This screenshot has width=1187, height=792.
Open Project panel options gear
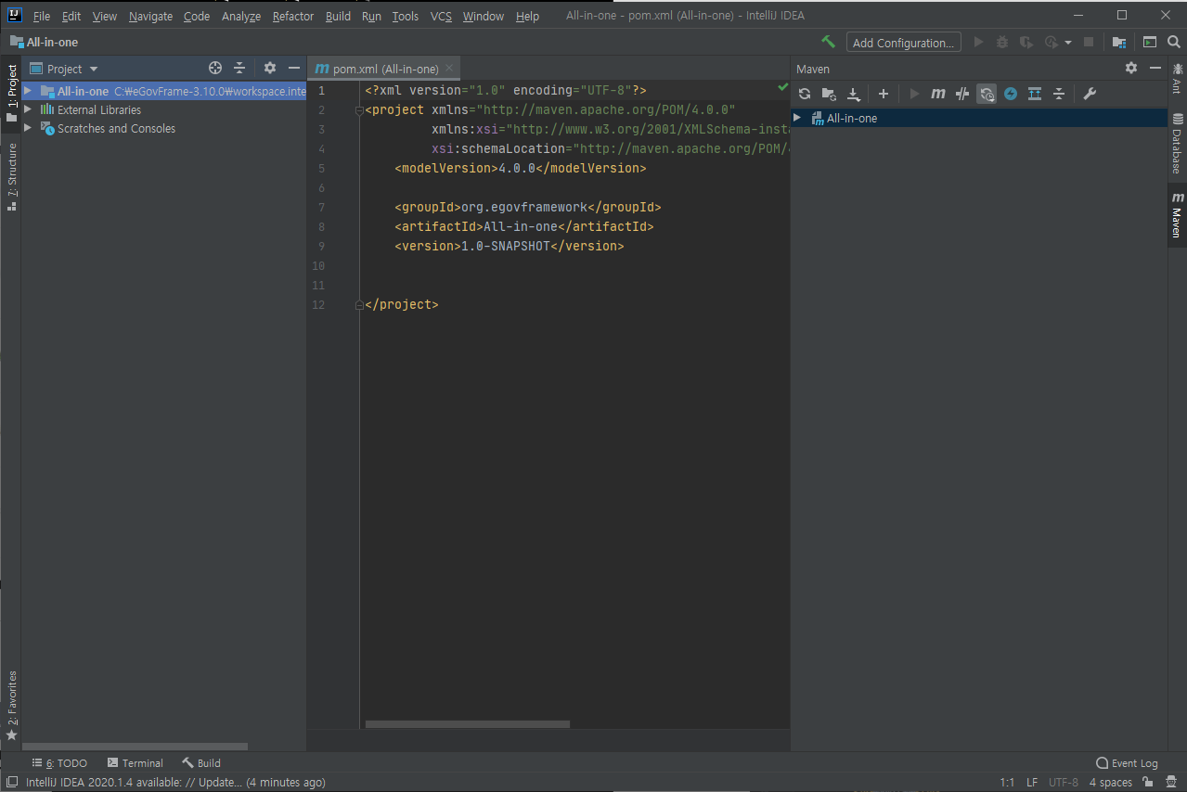[x=268, y=68]
